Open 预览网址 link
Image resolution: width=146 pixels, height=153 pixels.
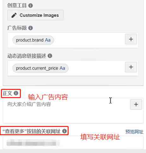134,132
